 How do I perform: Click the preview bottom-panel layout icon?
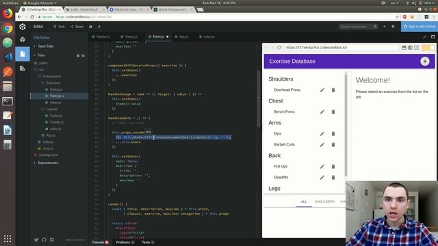click(x=404, y=48)
